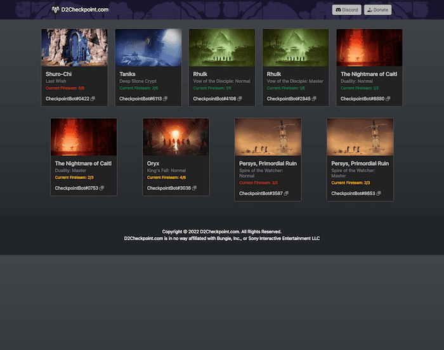Copy CheckpointBot#6113 using copy icon
This screenshot has width=444, height=350.
pos(165,98)
